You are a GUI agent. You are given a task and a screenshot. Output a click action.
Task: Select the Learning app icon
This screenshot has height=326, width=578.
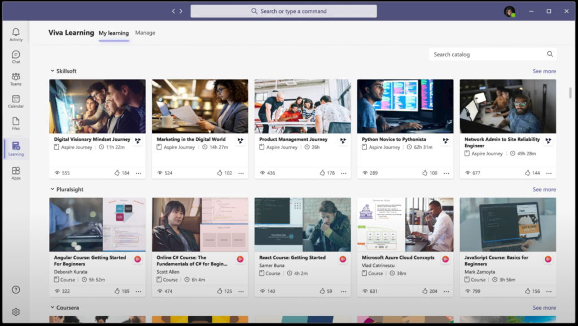click(x=16, y=149)
